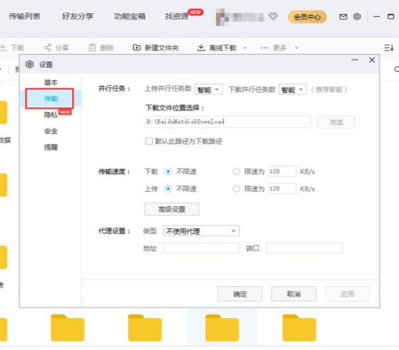Open 功能宝箱 in top navigation
Viewport: 399px width, 350px height.
tap(130, 17)
